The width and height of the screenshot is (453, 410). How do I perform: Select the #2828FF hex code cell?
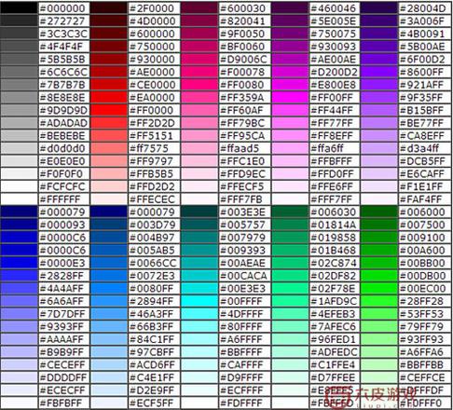(x=64, y=276)
